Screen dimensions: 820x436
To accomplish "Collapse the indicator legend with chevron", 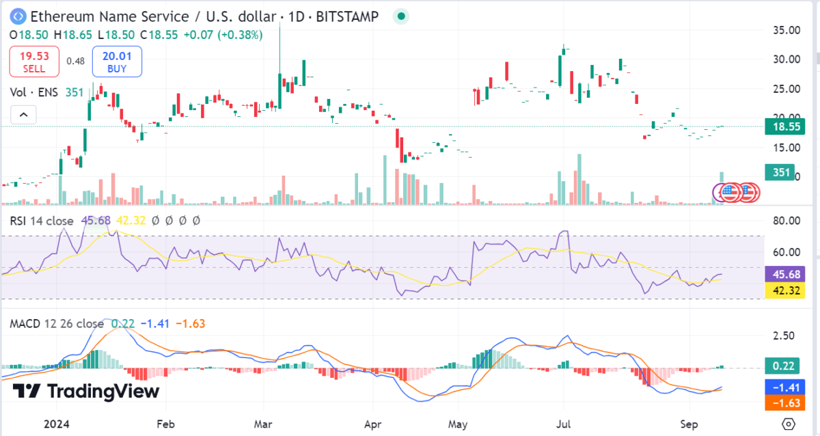I will click(x=23, y=115).
